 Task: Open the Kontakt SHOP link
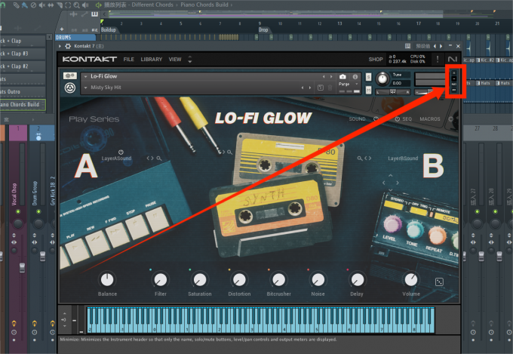(x=376, y=60)
